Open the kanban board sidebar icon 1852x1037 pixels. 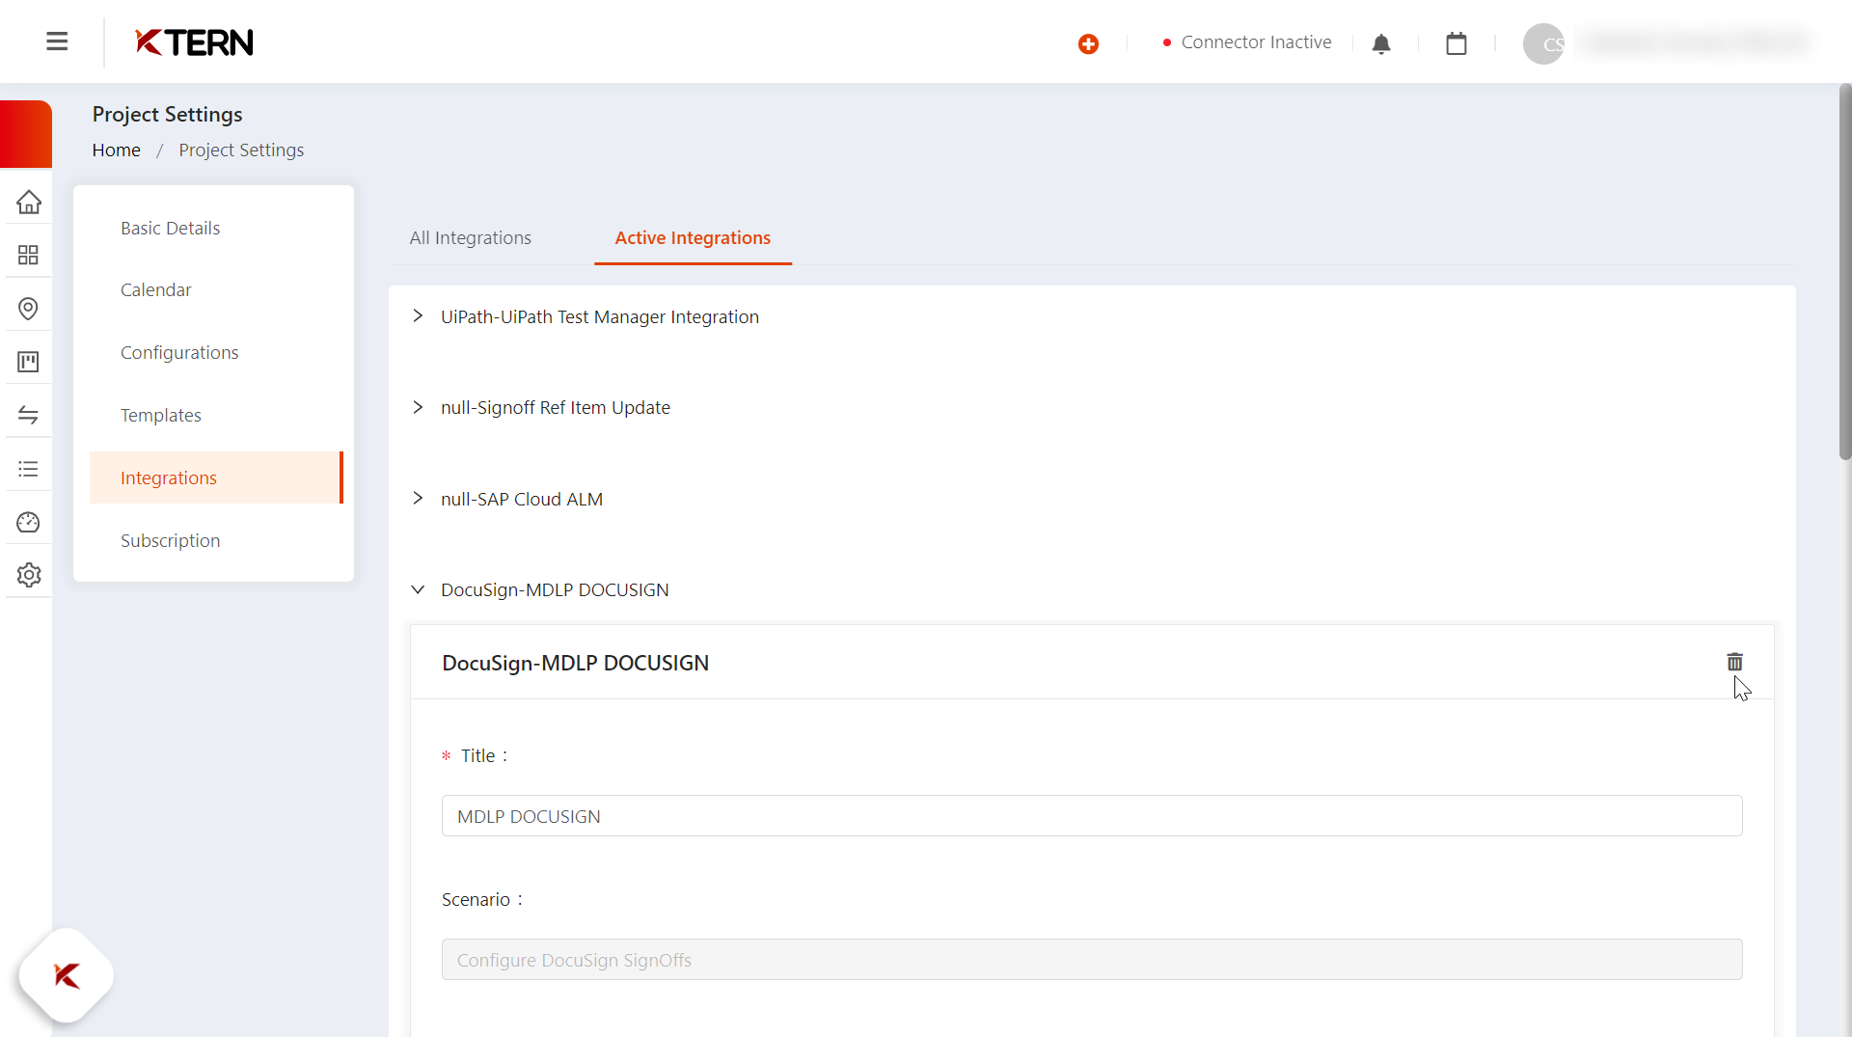[x=28, y=362]
